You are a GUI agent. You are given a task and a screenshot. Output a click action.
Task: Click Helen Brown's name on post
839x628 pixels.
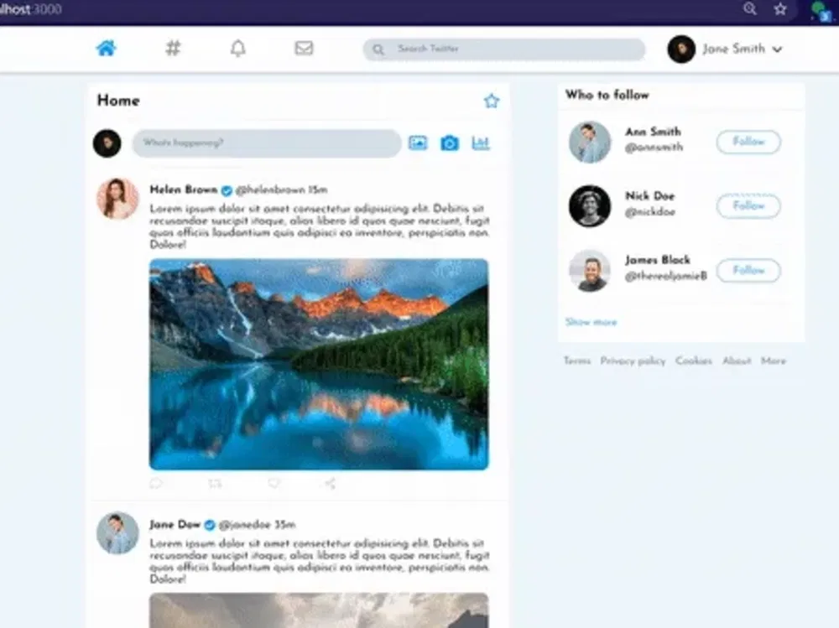(x=184, y=189)
